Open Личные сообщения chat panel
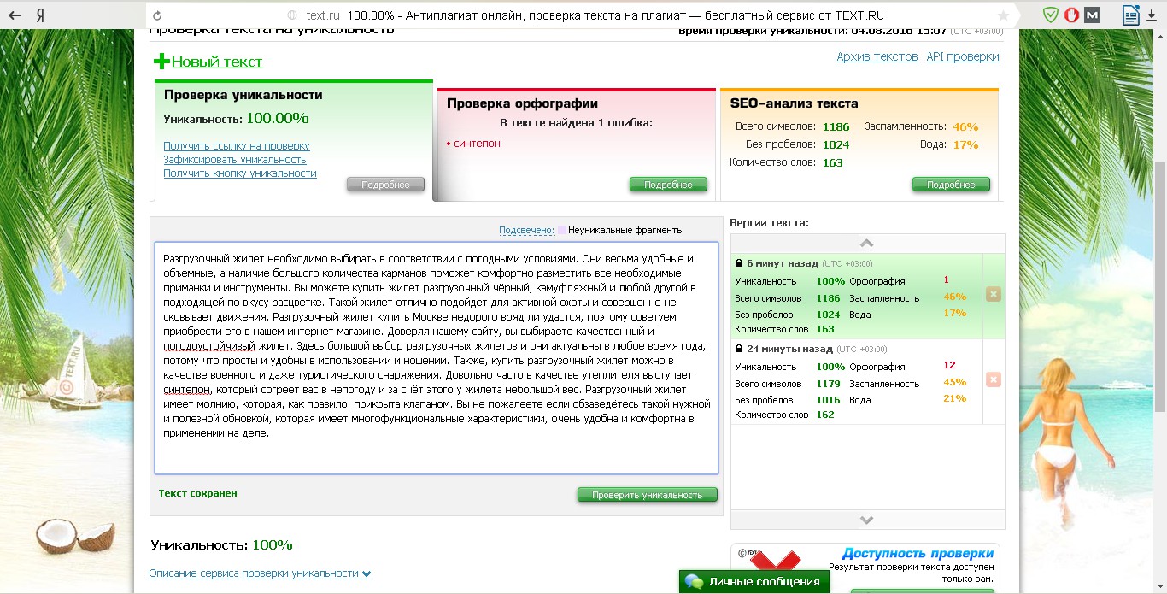1167x594 pixels. coord(754,582)
